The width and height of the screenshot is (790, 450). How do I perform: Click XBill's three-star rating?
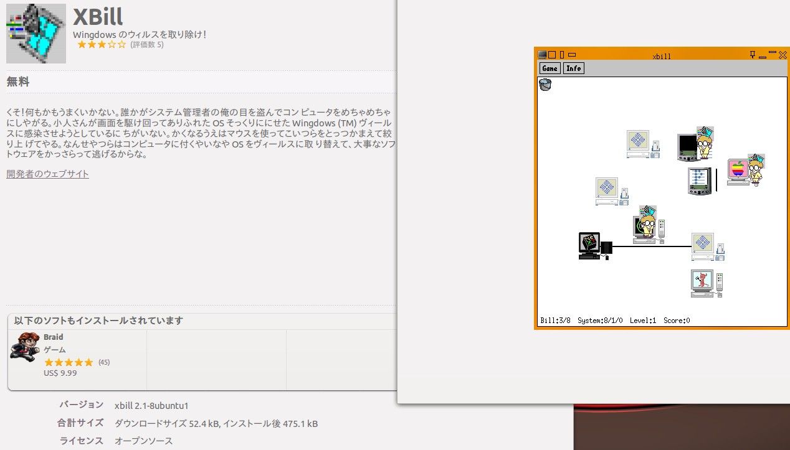coord(101,45)
